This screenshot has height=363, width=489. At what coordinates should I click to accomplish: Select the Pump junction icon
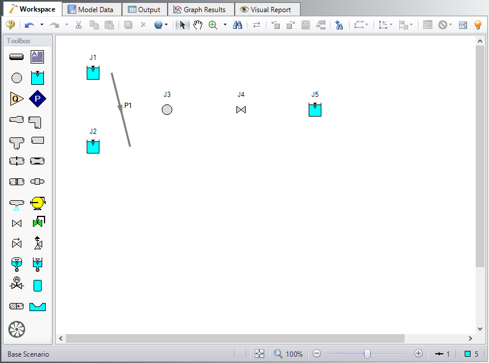(38, 203)
